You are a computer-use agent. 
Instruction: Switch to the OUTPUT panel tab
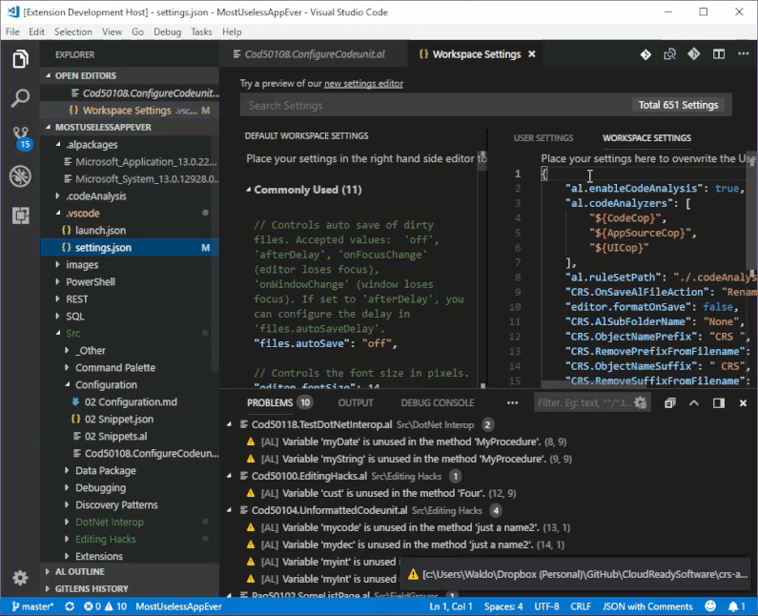(x=356, y=402)
